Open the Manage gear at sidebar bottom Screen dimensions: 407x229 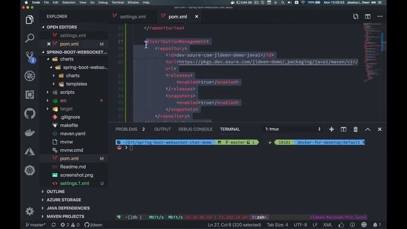pyautogui.click(x=30, y=211)
